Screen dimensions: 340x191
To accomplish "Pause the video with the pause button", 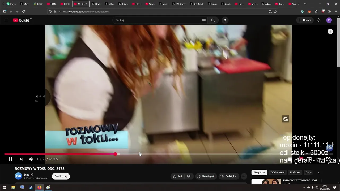I will (x=11, y=159).
